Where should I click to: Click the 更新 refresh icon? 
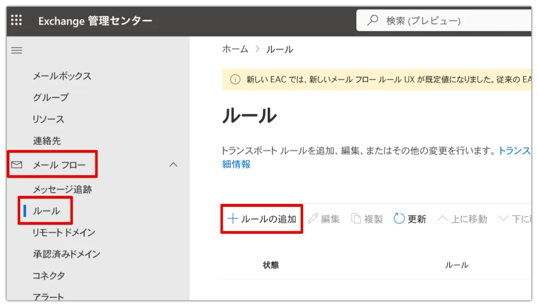(x=399, y=219)
